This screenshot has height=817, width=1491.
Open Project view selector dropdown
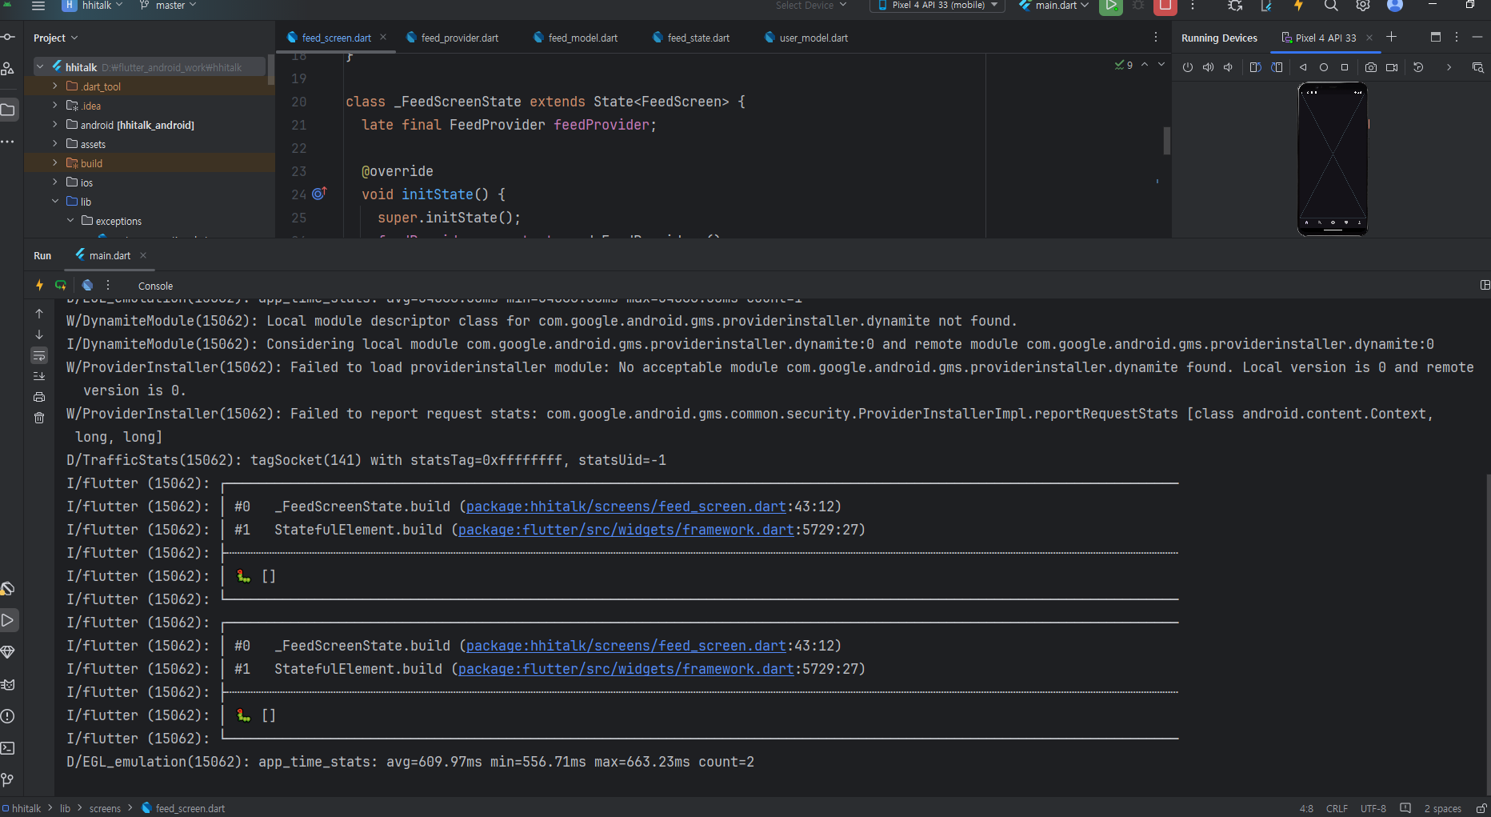pos(56,38)
